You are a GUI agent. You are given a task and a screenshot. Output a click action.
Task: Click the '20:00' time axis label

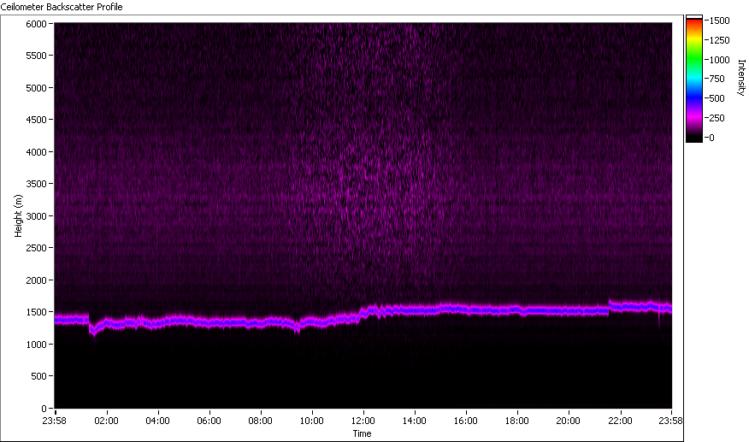(x=569, y=421)
